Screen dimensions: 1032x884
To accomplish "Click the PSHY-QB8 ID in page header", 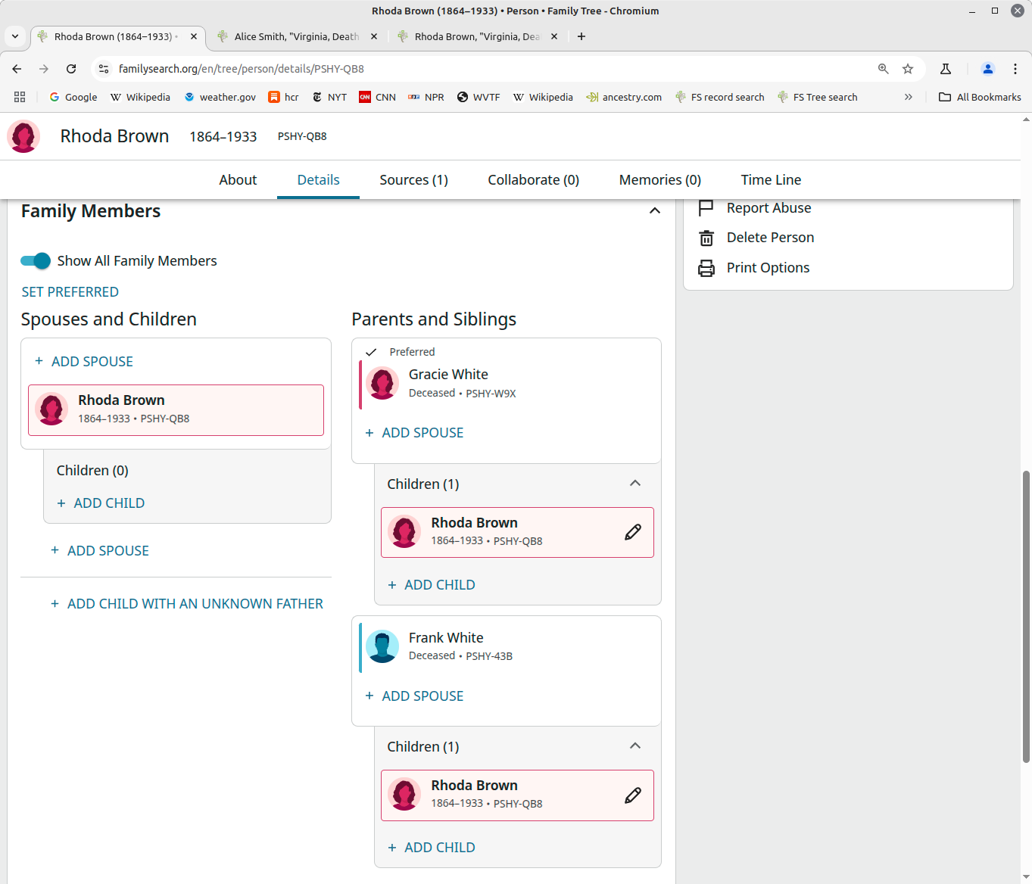I will click(x=302, y=136).
